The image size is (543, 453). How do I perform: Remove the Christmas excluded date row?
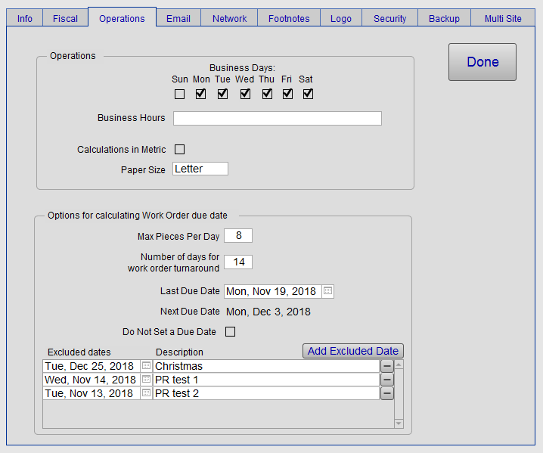pyautogui.click(x=387, y=366)
